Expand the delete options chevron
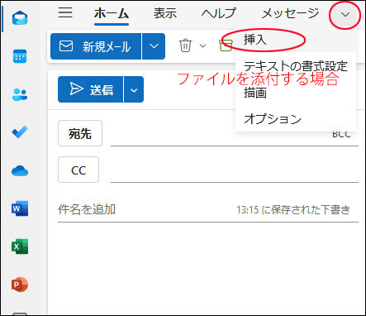Image resolution: width=366 pixels, height=316 pixels. [202, 45]
